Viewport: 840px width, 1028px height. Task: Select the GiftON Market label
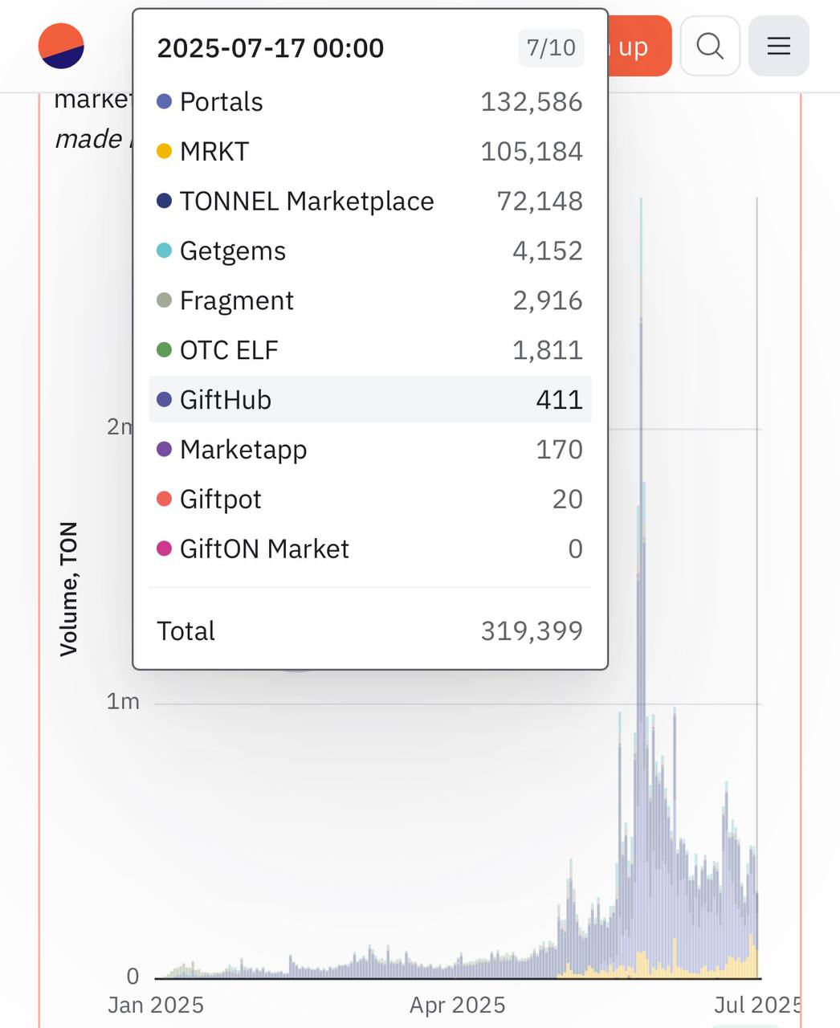[x=264, y=549]
